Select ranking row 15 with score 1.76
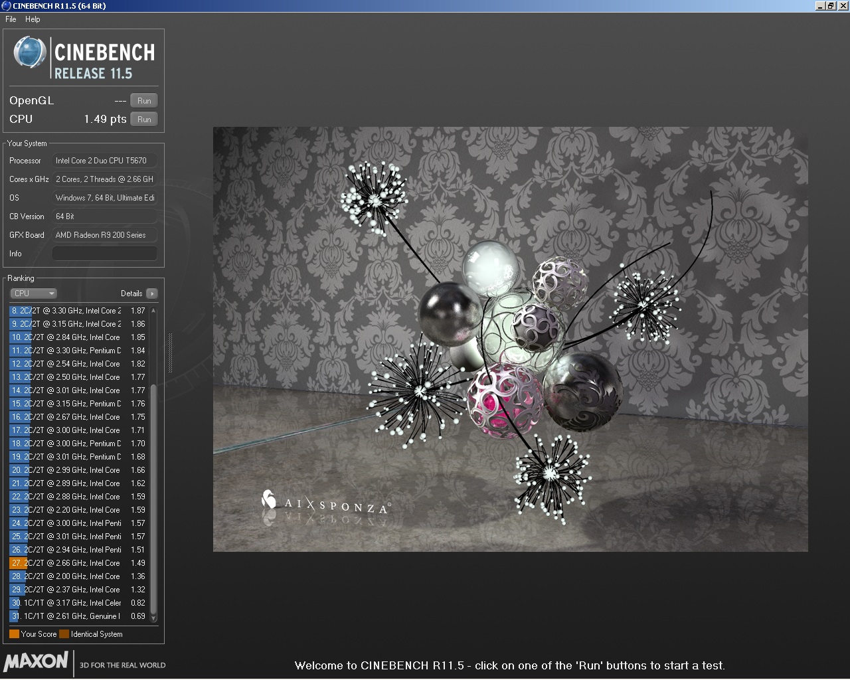 click(78, 404)
